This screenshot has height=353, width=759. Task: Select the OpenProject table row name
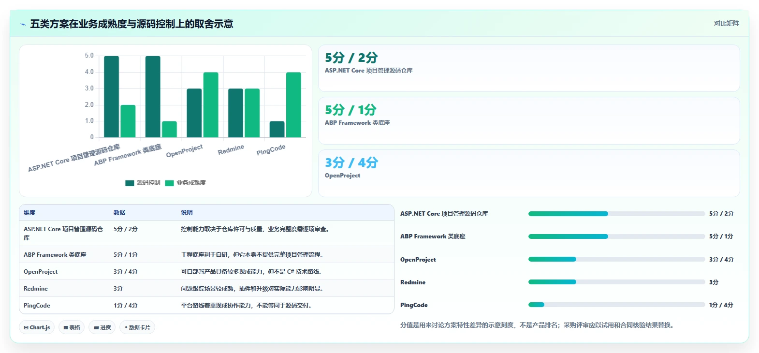pos(41,272)
